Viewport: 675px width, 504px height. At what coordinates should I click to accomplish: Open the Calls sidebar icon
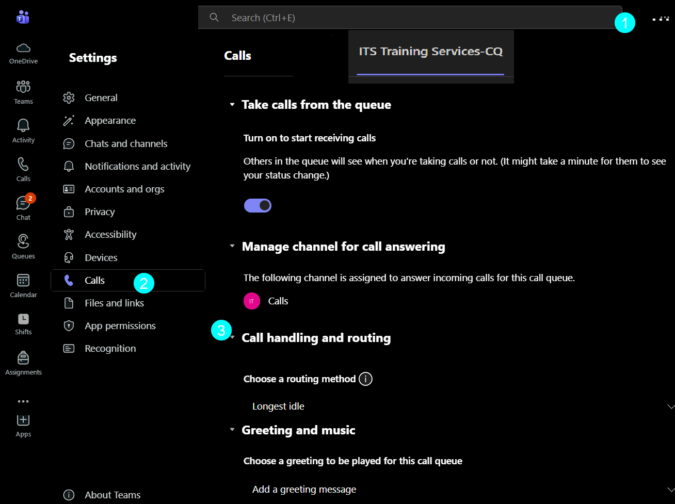23,168
